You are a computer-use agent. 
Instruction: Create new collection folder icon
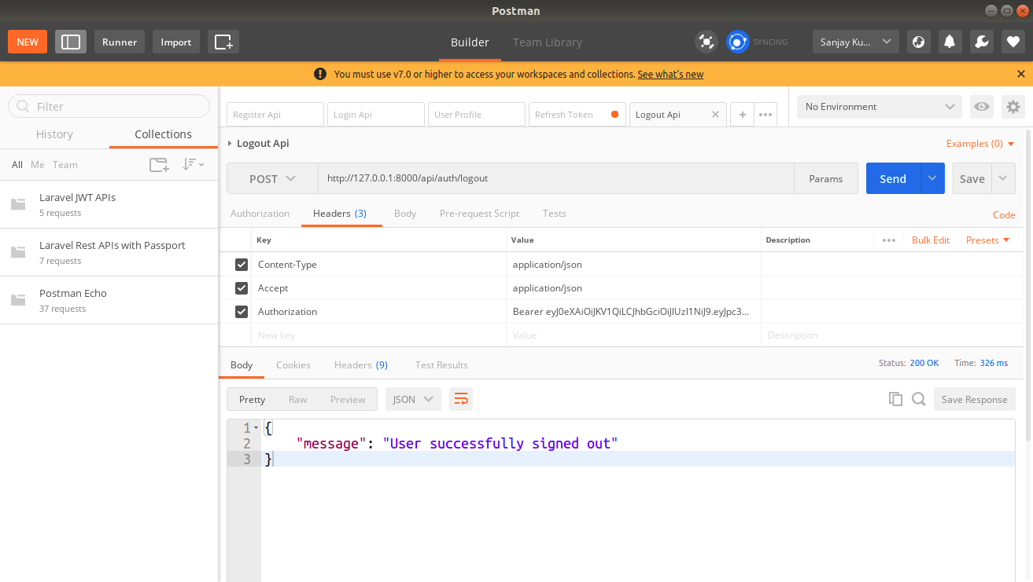click(159, 165)
